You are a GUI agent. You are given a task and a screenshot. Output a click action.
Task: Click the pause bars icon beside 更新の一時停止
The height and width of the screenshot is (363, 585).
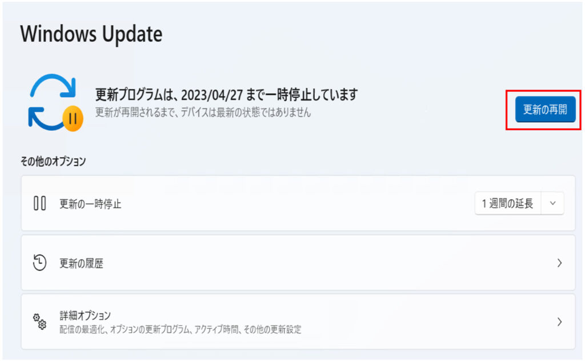tap(40, 204)
